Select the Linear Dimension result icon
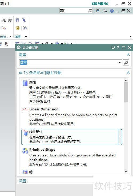Image resolution: width=133 pixels, height=196 pixels. (x=25, y=110)
